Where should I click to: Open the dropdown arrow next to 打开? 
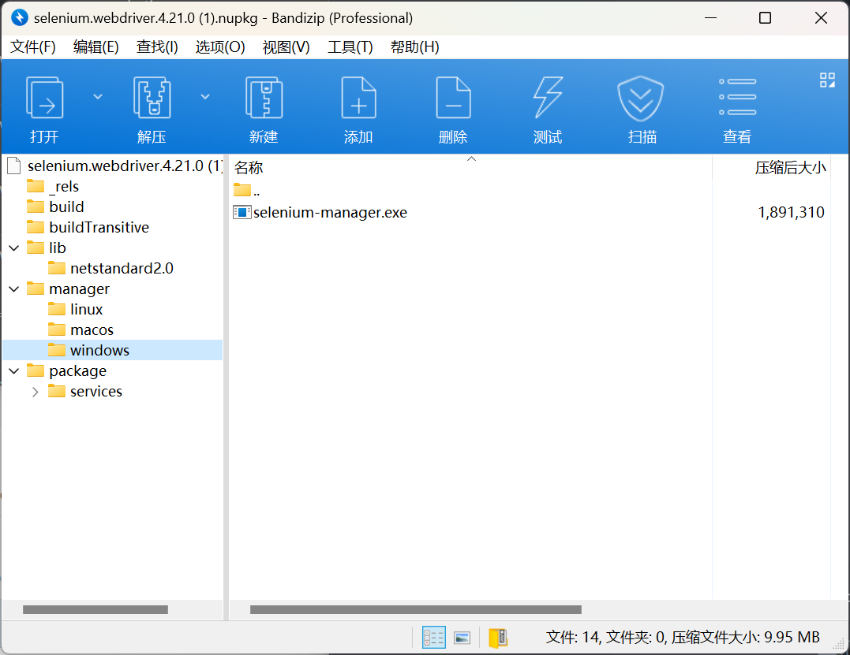point(98,96)
